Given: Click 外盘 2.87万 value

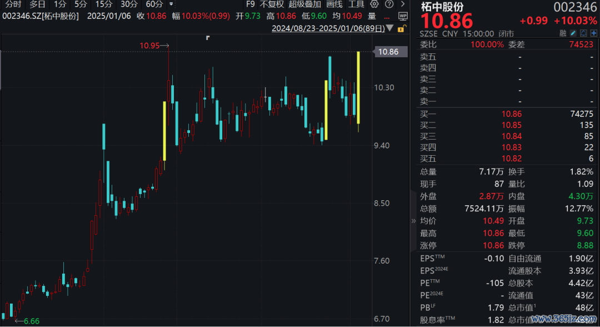Looking at the screenshot, I should [x=491, y=196].
